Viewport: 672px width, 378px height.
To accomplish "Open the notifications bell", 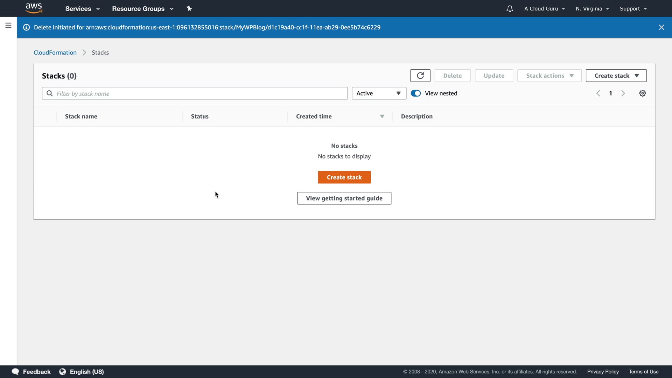I will pyautogui.click(x=510, y=9).
